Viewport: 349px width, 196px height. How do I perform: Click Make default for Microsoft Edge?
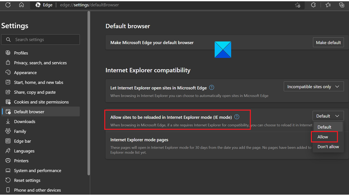tap(328, 42)
